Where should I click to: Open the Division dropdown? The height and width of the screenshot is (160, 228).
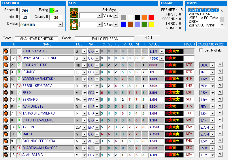60,25
